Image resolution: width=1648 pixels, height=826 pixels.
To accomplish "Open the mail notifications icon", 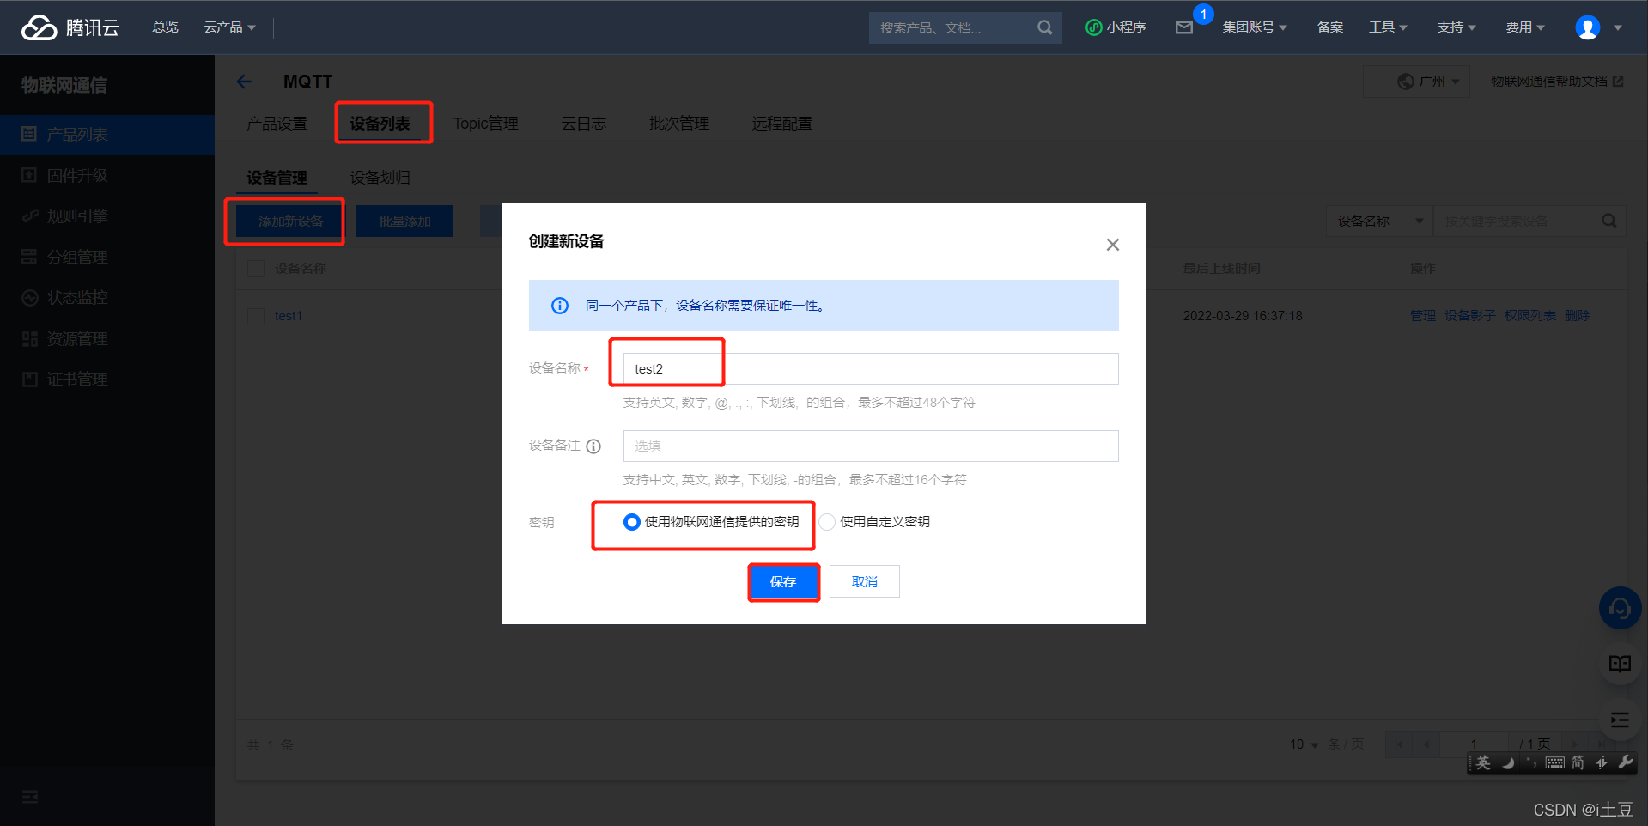I will pyautogui.click(x=1184, y=27).
